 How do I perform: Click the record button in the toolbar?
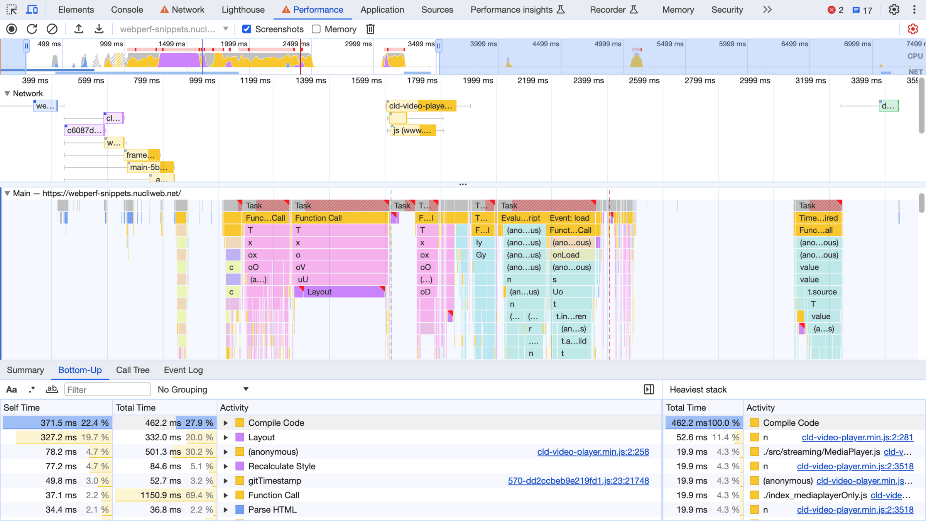12,29
